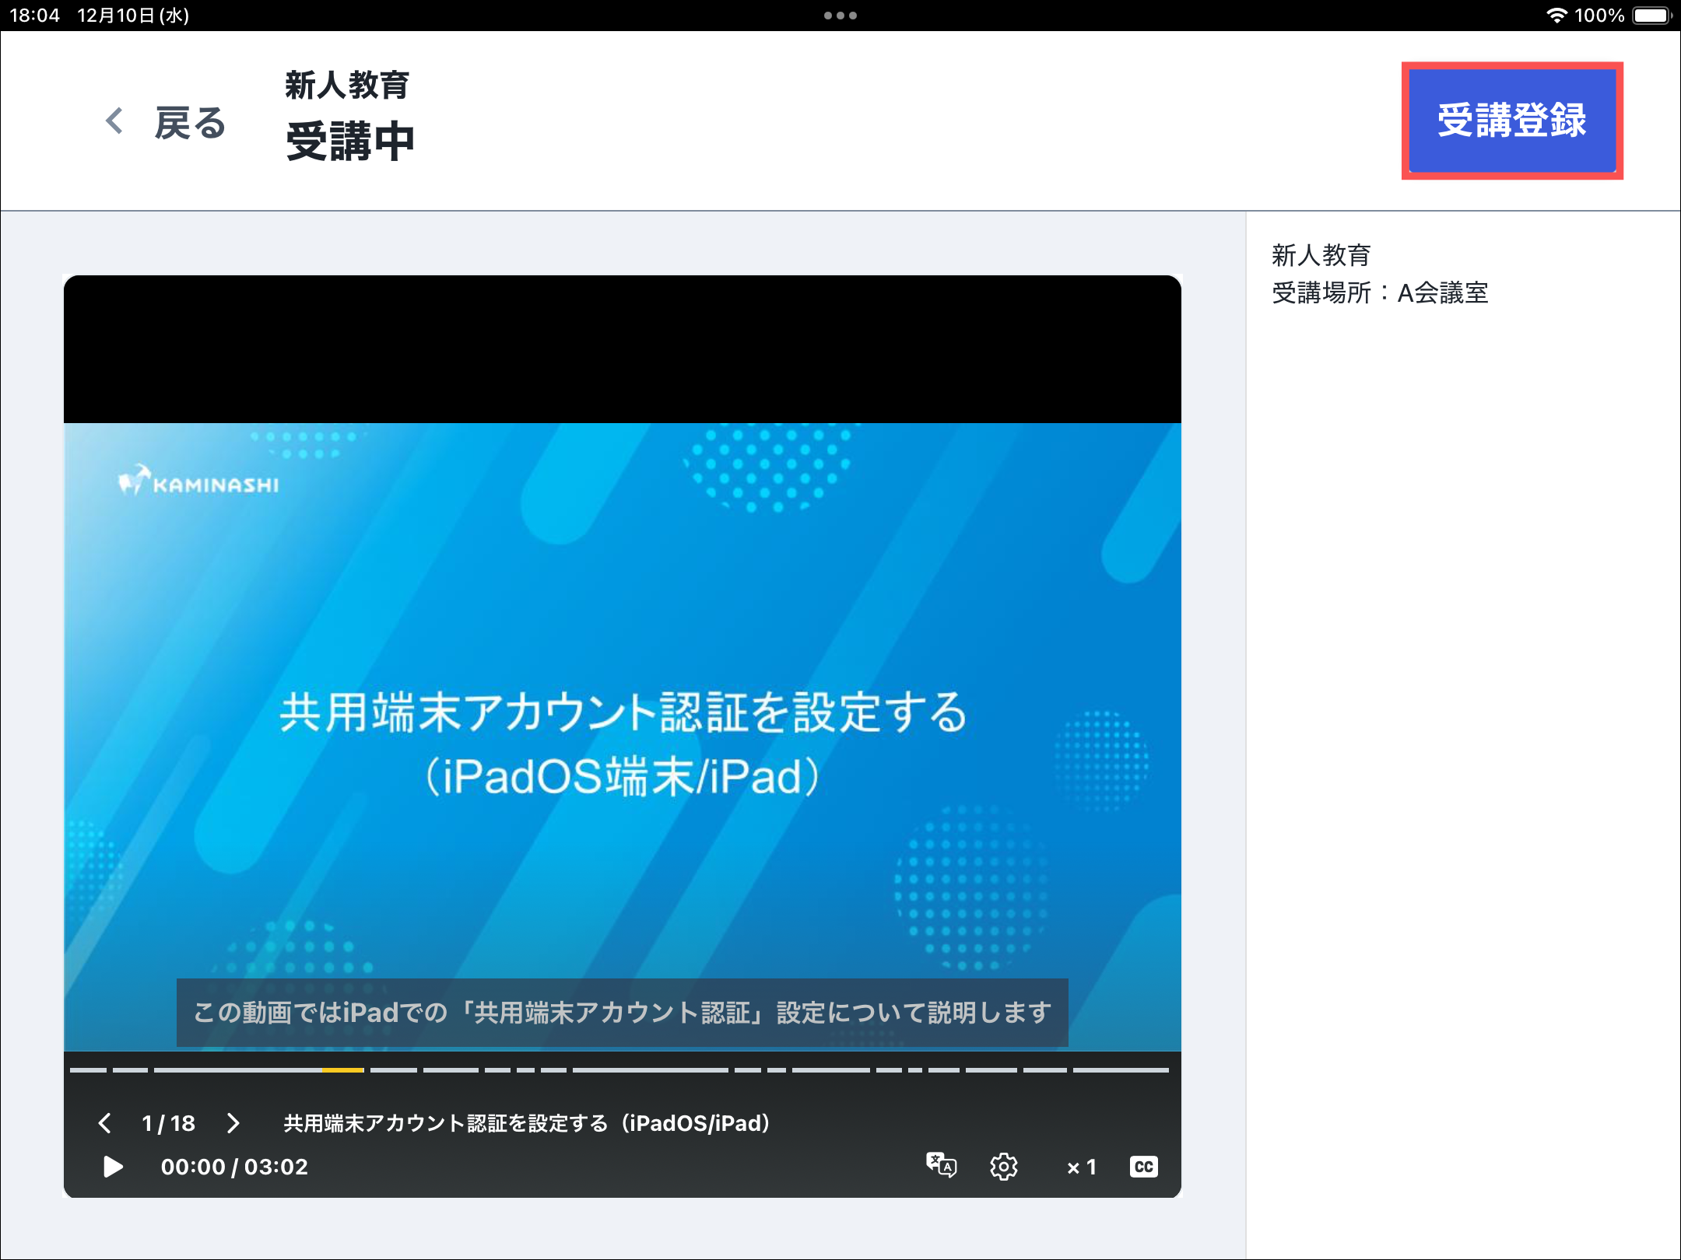Viewport: 1681px width, 1260px height.
Task: Toggle the CC closed captions button
Action: tap(1143, 1167)
